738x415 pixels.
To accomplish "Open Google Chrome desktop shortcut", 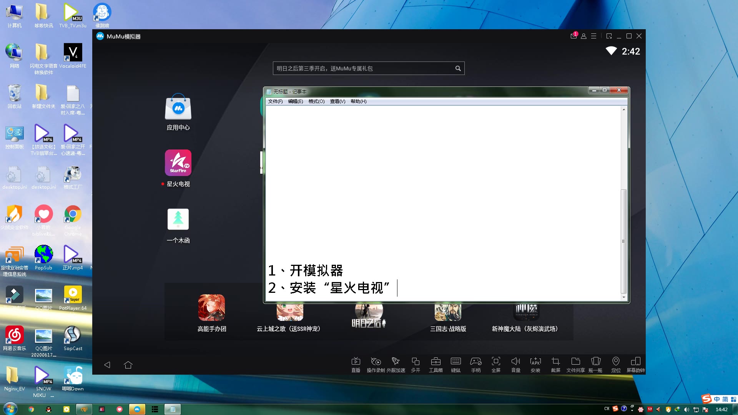I will pos(73,220).
